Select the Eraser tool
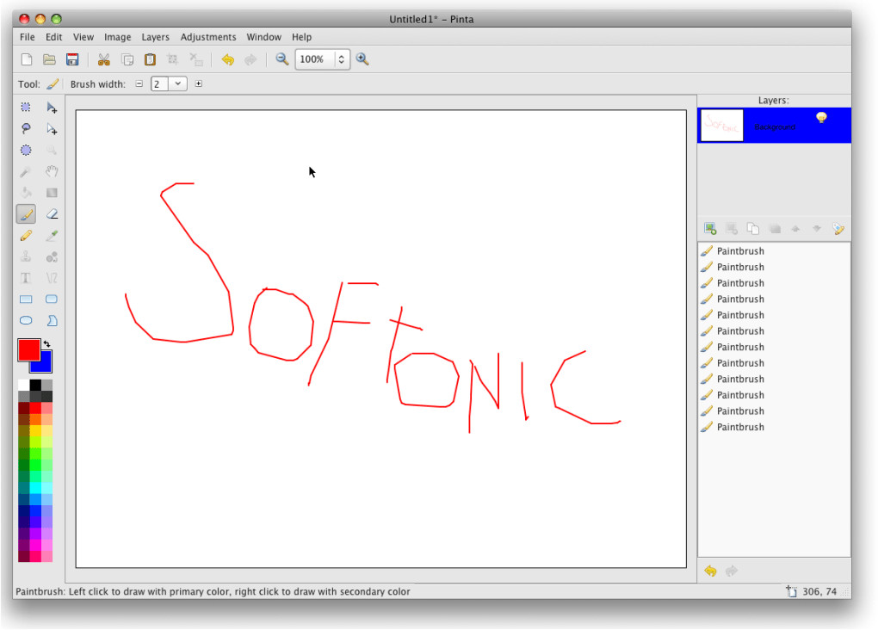 pyautogui.click(x=52, y=214)
